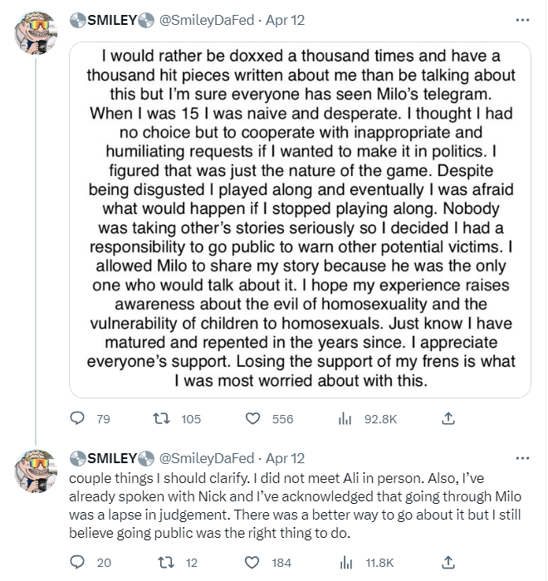This screenshot has width=548, height=581.
Task: Click SMILEY display name on second tweet
Action: point(112,458)
